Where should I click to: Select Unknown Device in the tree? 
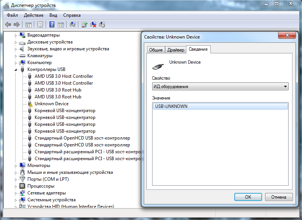pyautogui.click(x=51, y=104)
